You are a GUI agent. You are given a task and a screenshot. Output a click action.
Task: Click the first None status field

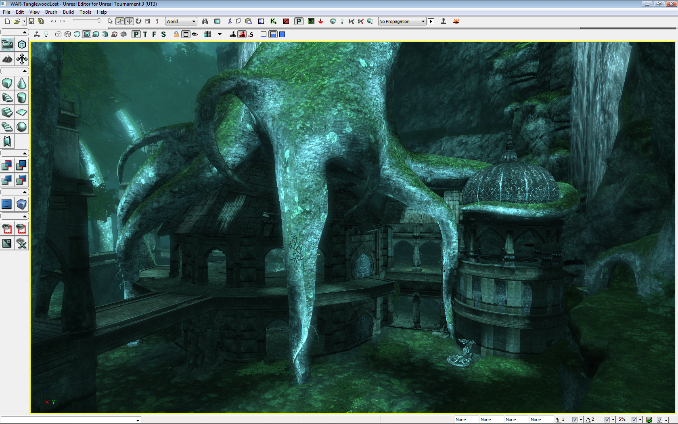[x=467, y=420]
